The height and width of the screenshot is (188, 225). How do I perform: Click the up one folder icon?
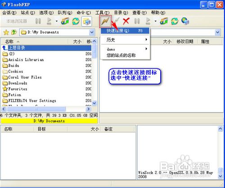point(14,32)
